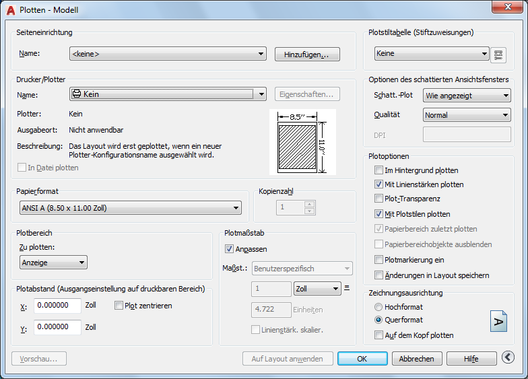Screen dimensions: 528x379
Task: Click the AutoCAD logo in title bar
Action: (x=11, y=11)
